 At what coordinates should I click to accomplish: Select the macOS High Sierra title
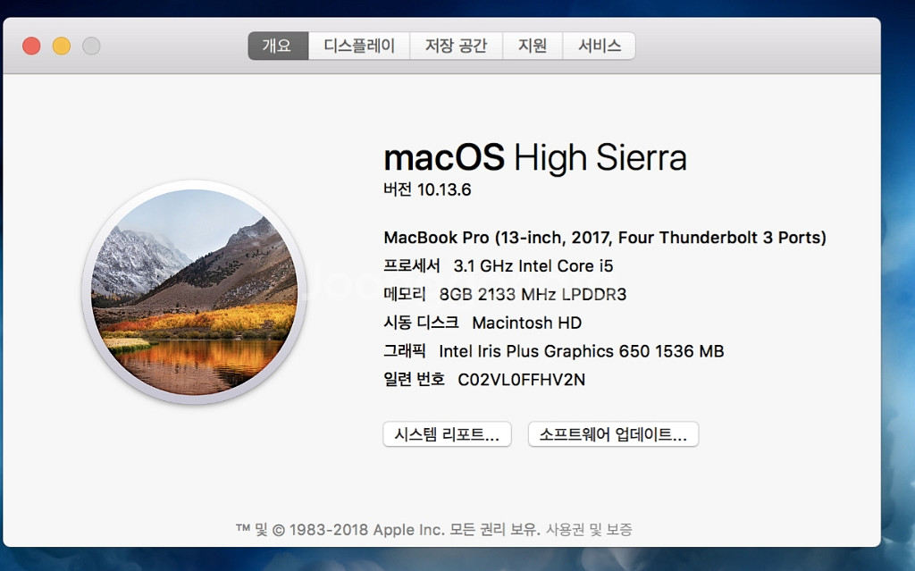click(535, 157)
